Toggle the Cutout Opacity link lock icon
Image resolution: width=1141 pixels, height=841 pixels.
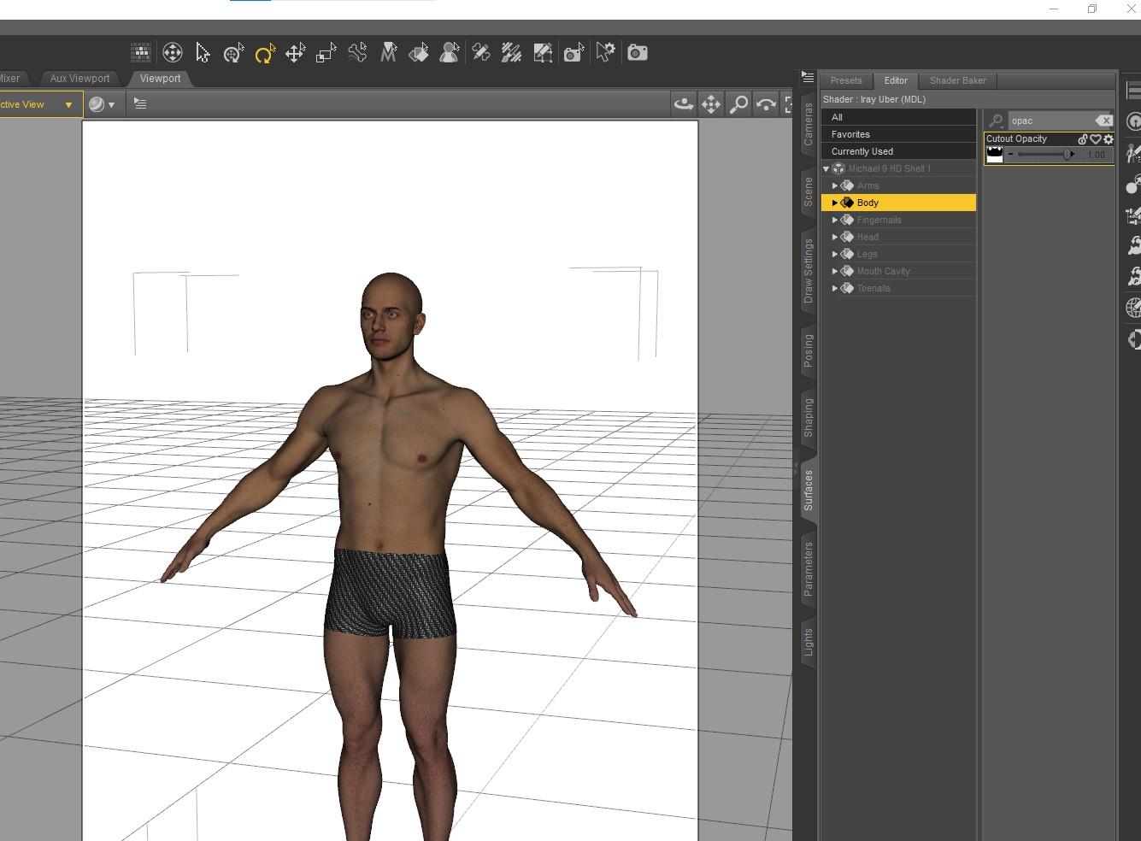coord(1083,139)
